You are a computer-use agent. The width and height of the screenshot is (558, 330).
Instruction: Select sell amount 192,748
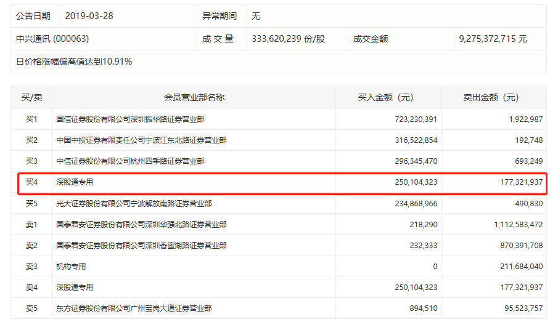click(x=529, y=140)
